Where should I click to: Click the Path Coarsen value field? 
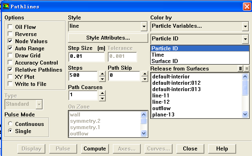(83, 95)
